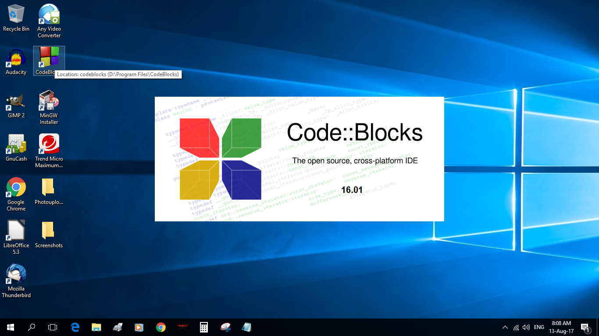Select the Trend Micro Maximum shortcut

[49, 151]
